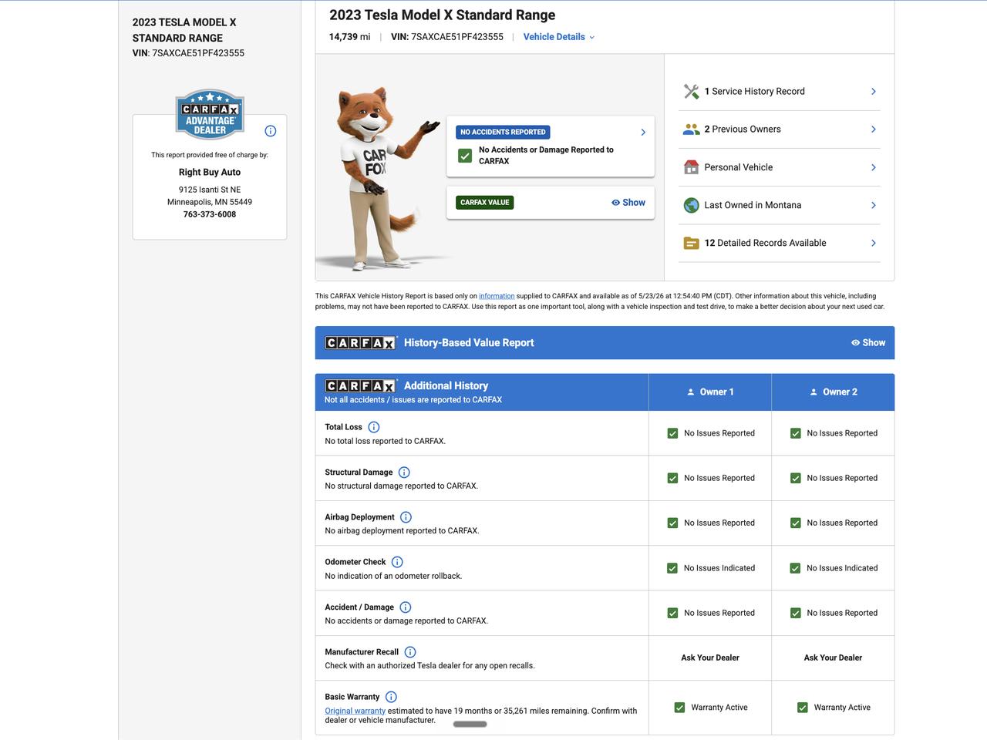Select the Owner 1 column header

710,392
